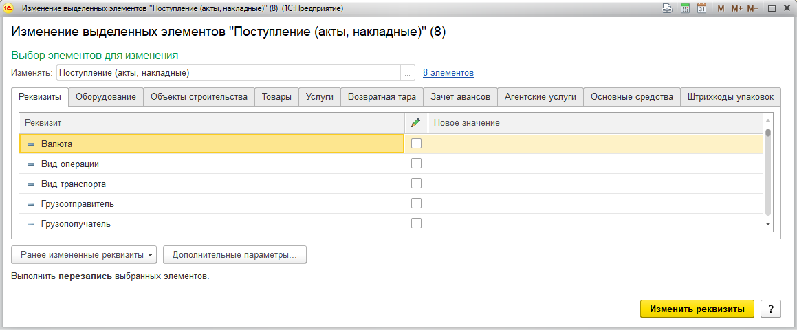
Task: Click the M- memory subtract button
Action: (x=753, y=8)
